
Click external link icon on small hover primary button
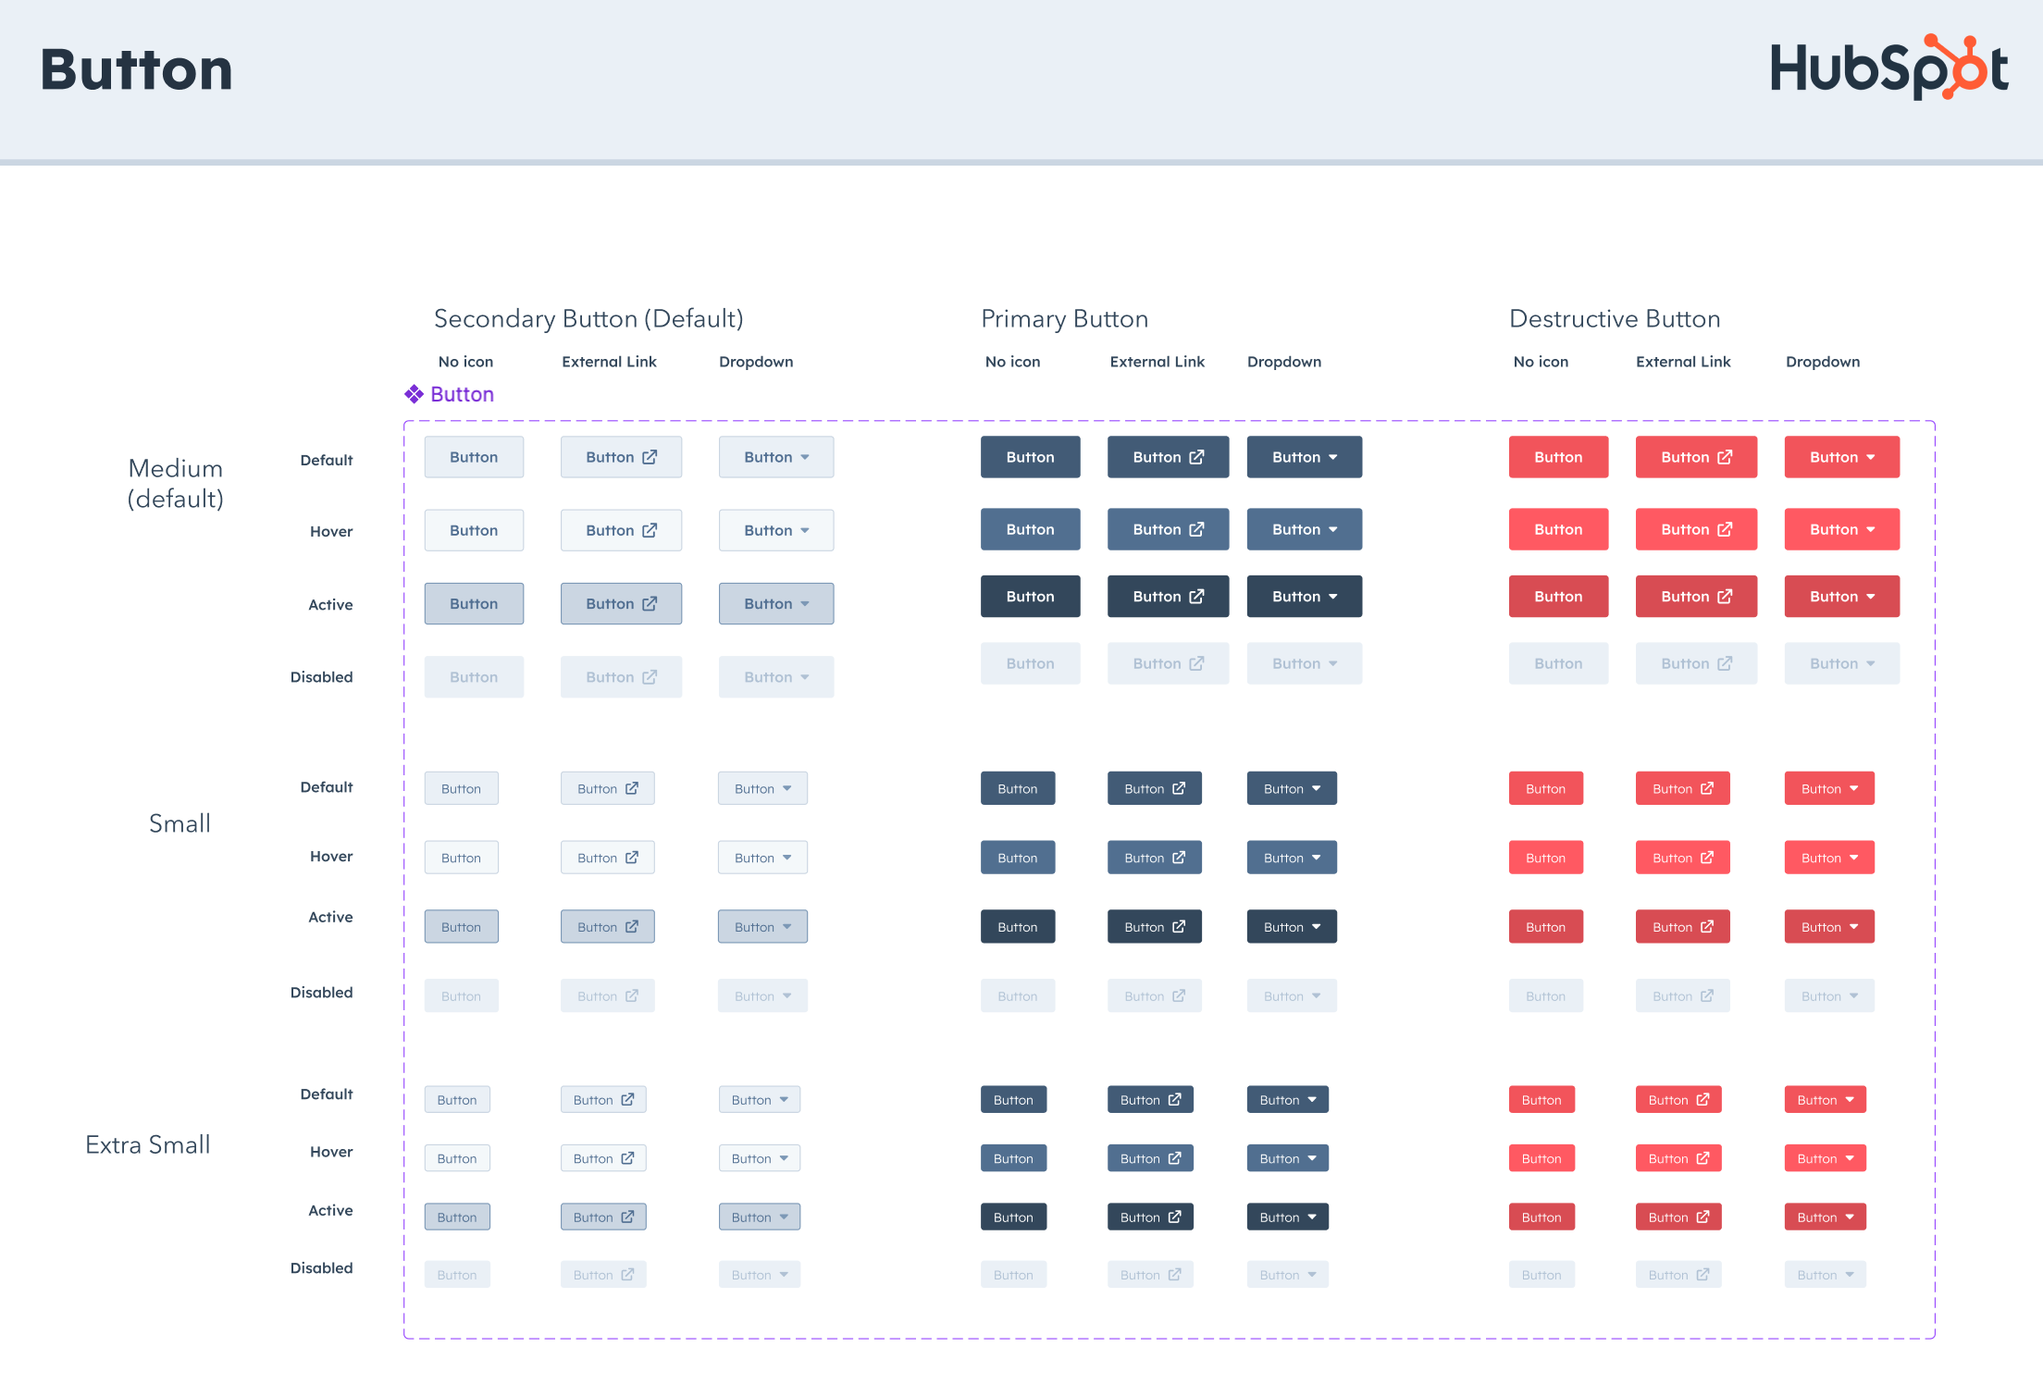tap(1179, 858)
